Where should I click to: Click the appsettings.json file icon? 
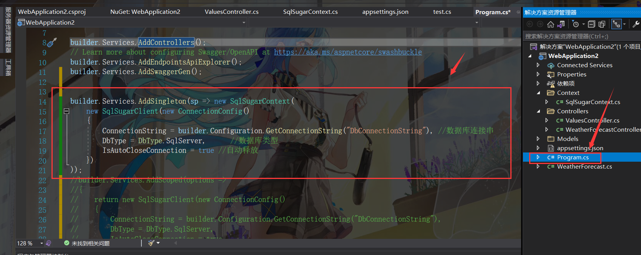coord(551,148)
